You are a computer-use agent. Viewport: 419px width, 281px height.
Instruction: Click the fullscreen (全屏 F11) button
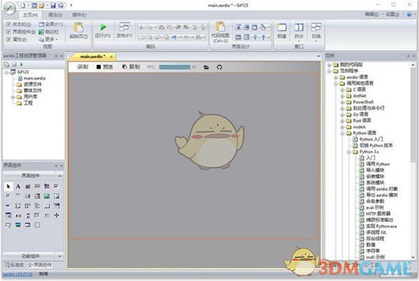[x=51, y=24]
